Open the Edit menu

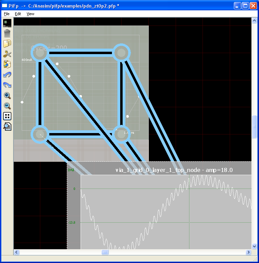click(18, 14)
